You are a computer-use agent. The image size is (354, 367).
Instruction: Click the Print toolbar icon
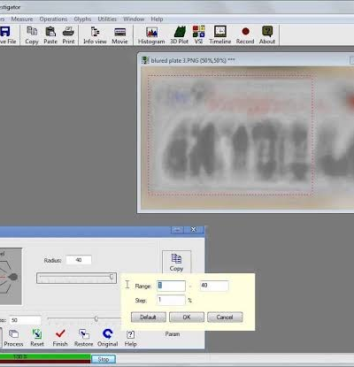[x=68, y=34]
